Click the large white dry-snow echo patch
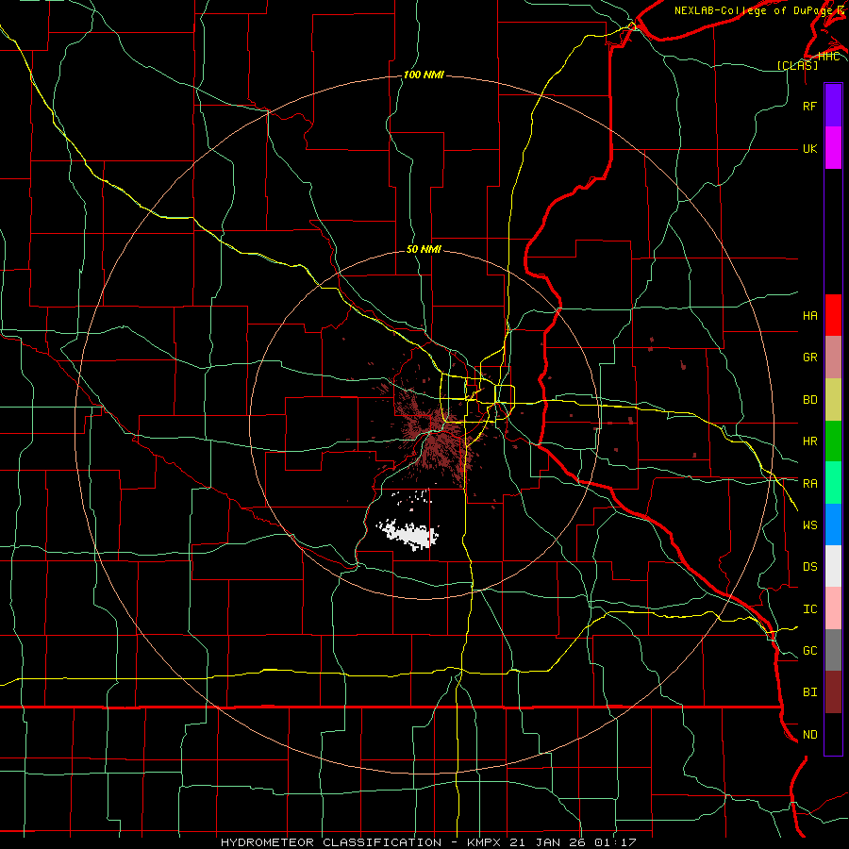 (409, 535)
